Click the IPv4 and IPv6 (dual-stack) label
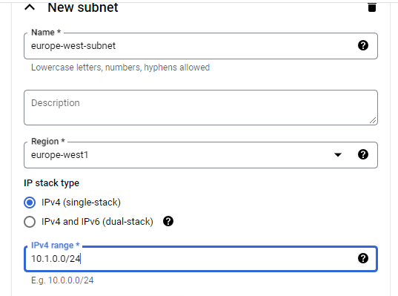 pyautogui.click(x=97, y=222)
